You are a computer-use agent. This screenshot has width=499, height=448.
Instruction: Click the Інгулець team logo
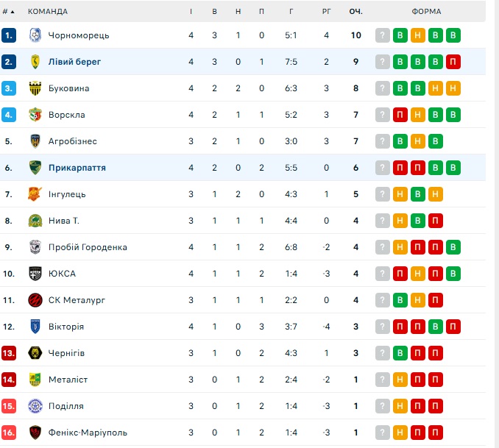click(x=35, y=194)
